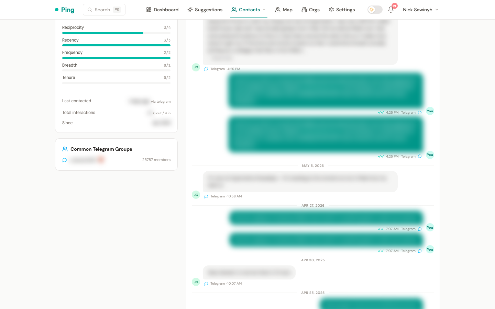Viewport: 495px width, 309px height.
Task: Toggle the light/dark theme switch
Action: pos(375,10)
